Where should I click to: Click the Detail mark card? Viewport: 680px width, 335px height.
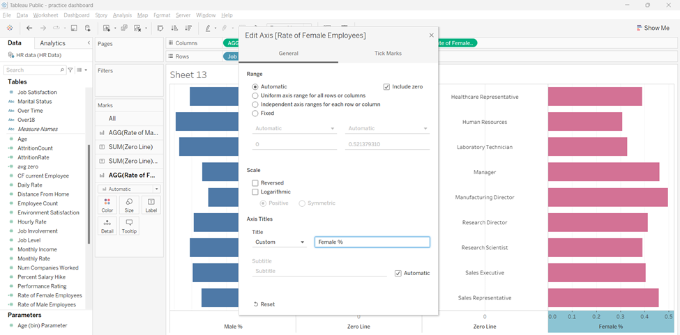(107, 226)
